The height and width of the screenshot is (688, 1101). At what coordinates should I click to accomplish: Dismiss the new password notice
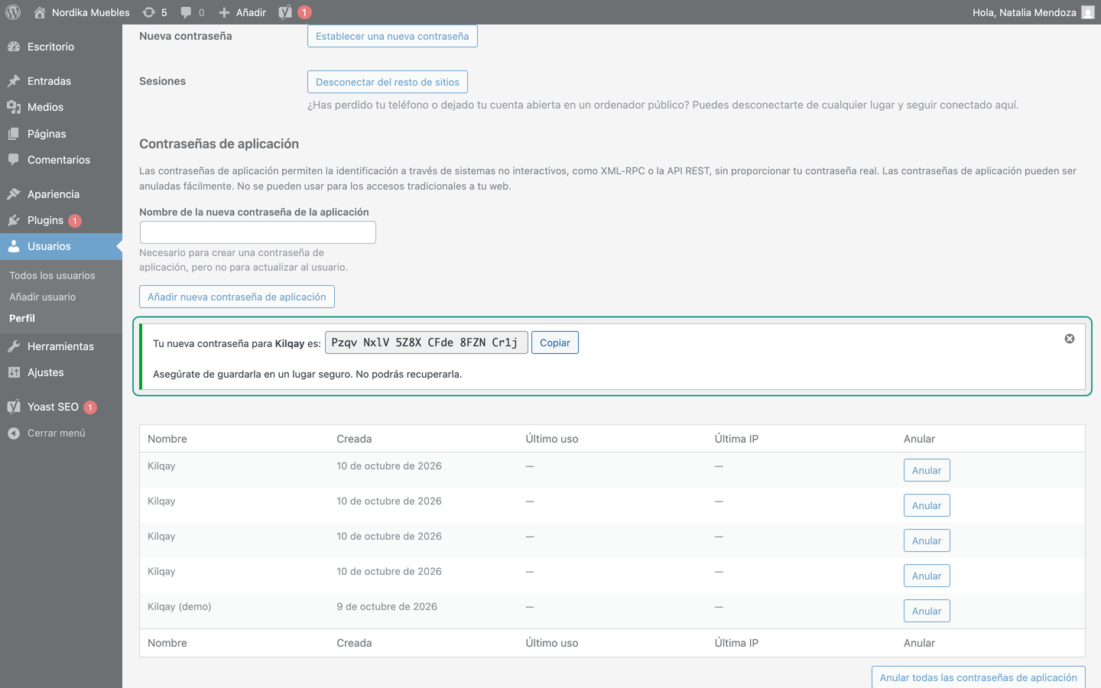click(x=1070, y=339)
